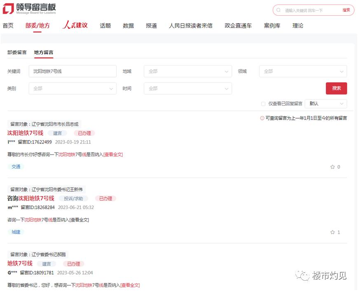The image size is (358, 291).
Task: Click the keyword input showing 沈阳地铁7号线
Action: click(x=72, y=71)
